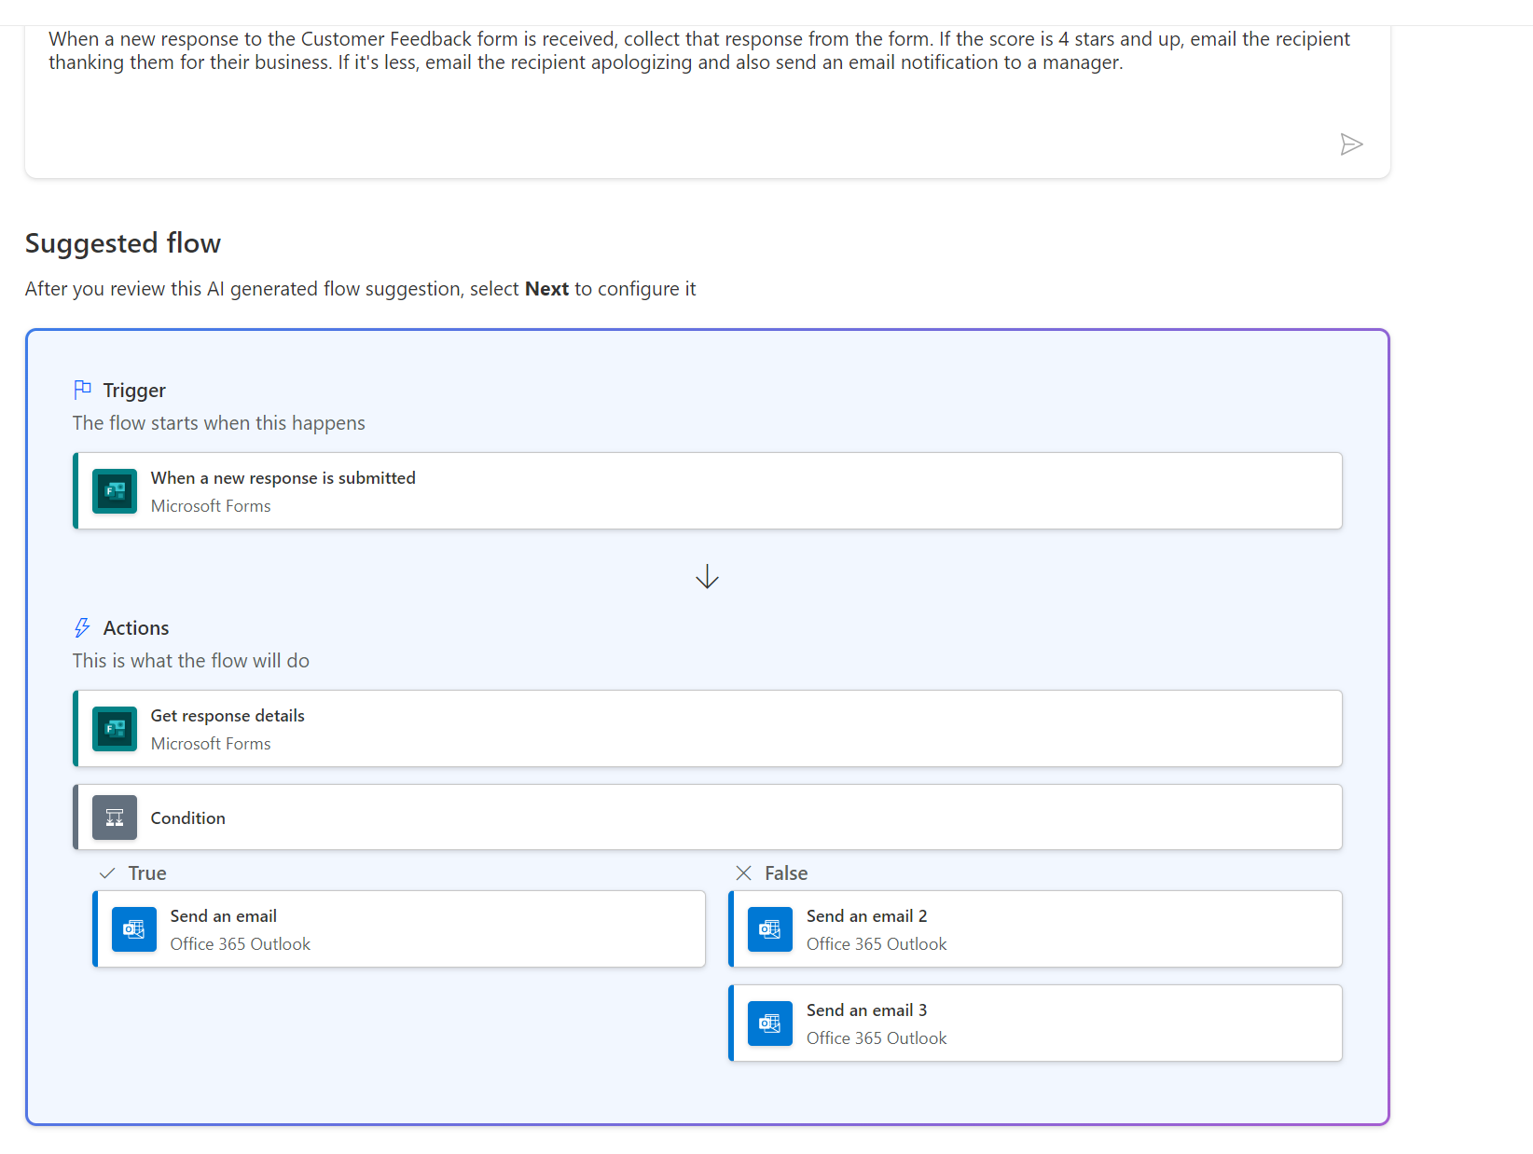
Task: Select the 'Send an email' card under True
Action: coord(399,929)
